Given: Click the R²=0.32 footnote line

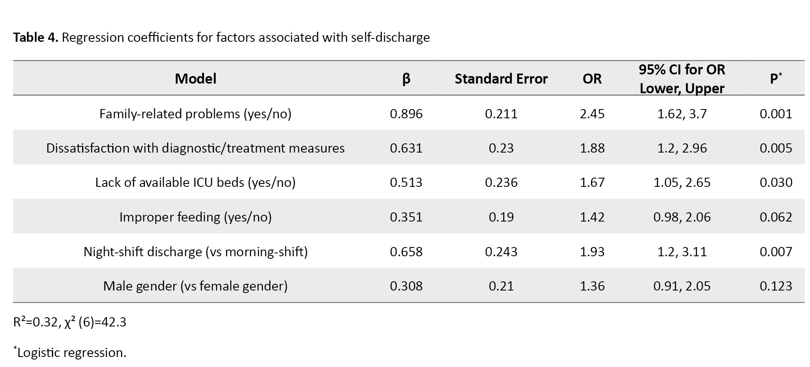Looking at the screenshot, I should (x=70, y=322).
